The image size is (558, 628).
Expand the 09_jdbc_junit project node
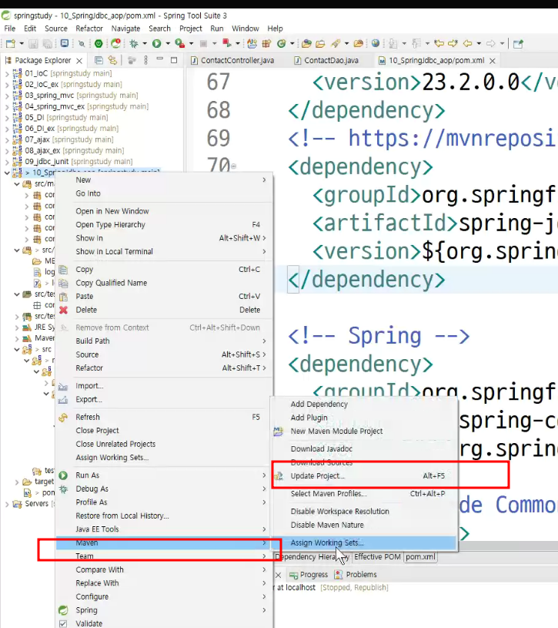tap(7, 162)
